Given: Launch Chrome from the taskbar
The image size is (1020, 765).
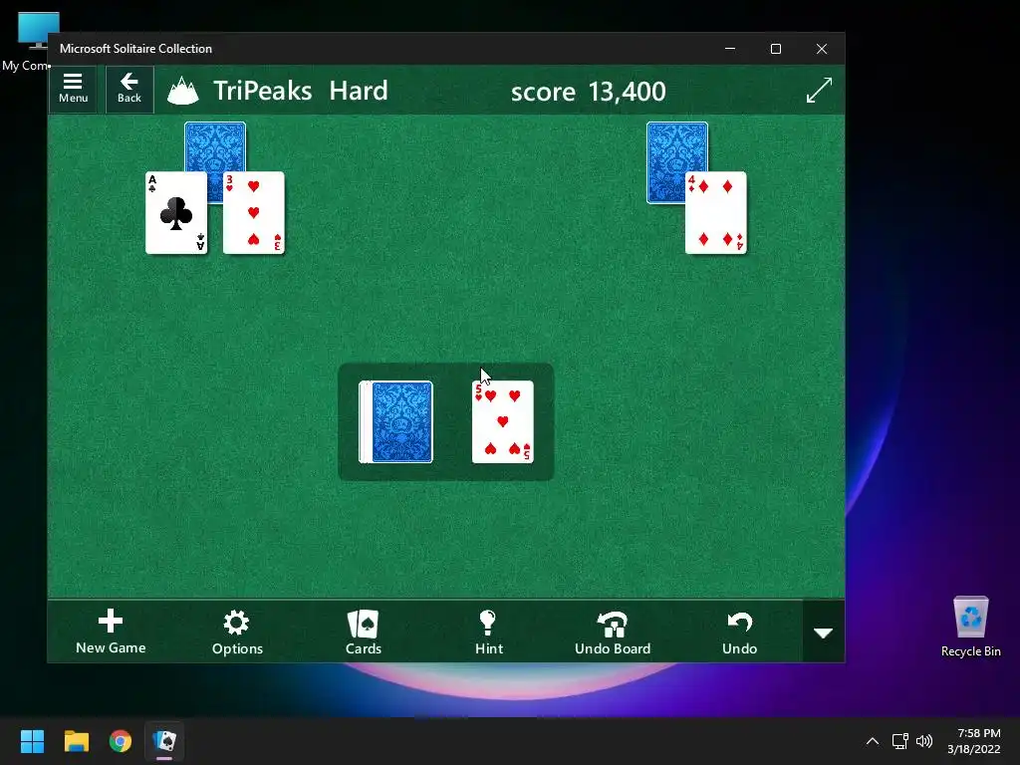Looking at the screenshot, I should click(121, 741).
